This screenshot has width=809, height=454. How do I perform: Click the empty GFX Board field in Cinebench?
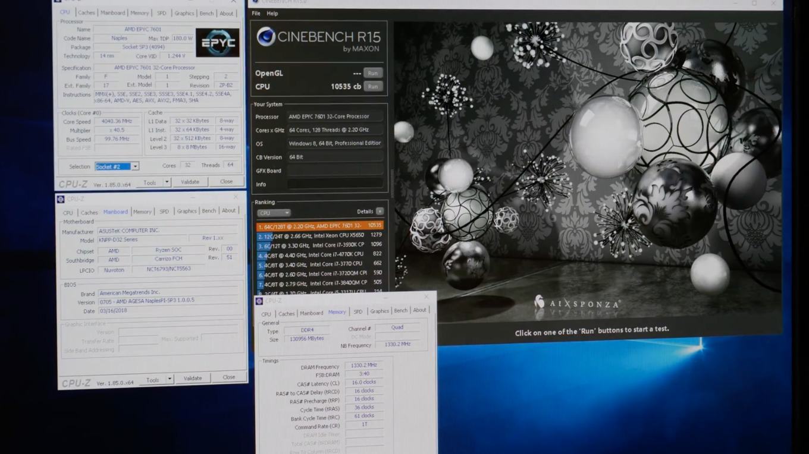click(335, 171)
